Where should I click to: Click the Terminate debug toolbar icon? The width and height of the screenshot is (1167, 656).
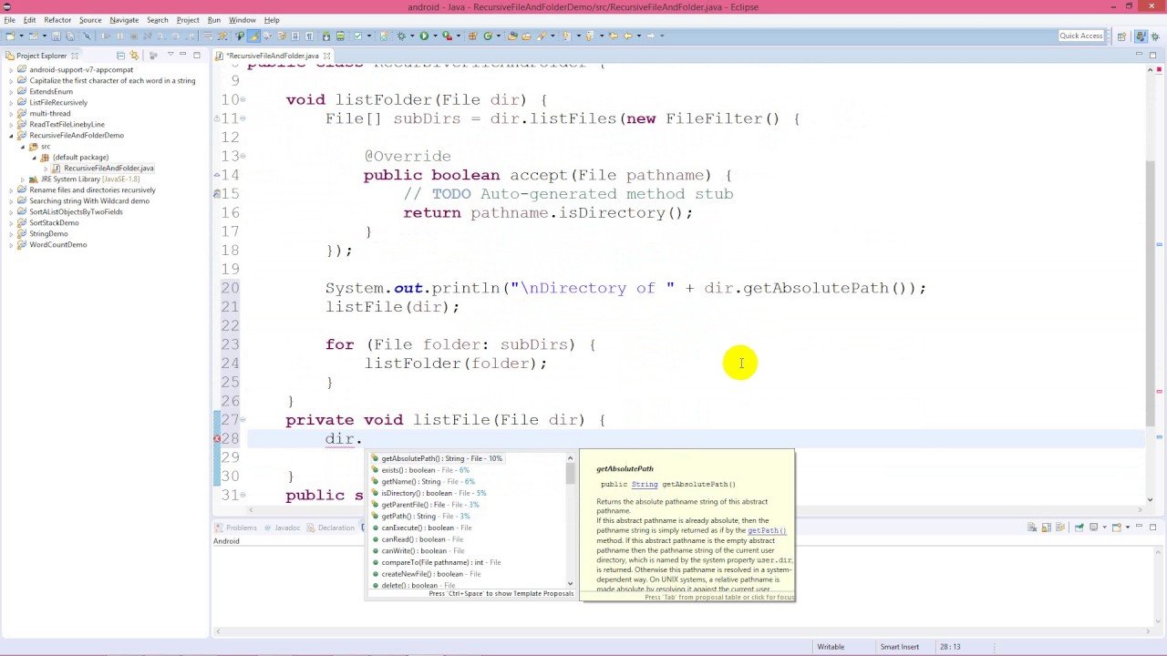(134, 36)
